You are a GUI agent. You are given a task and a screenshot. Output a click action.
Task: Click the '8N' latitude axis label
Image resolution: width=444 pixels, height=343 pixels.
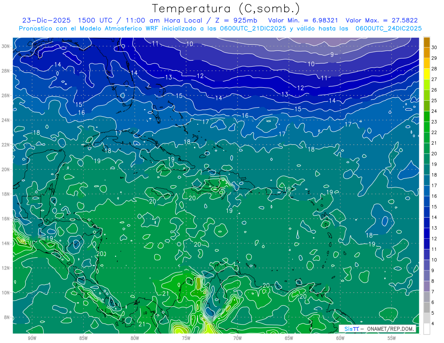pos(7,317)
